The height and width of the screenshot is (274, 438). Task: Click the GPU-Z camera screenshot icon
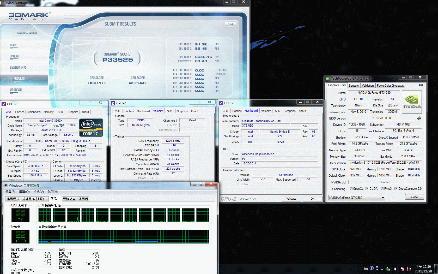click(421, 85)
